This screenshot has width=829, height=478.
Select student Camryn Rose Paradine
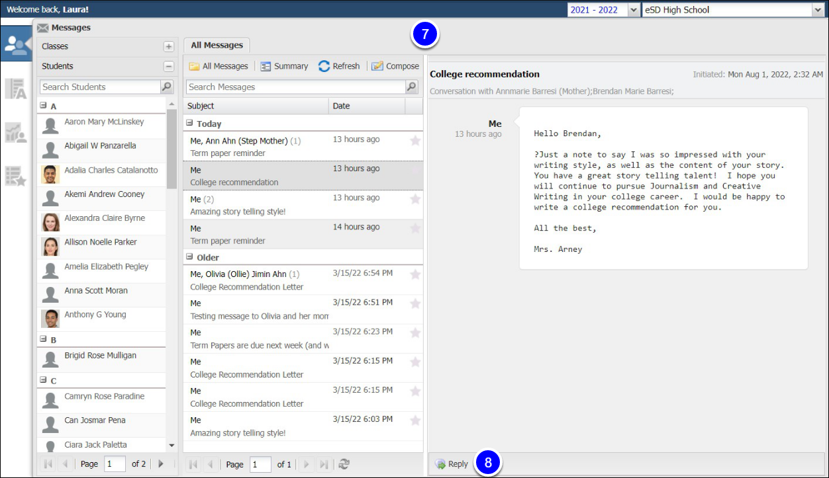pyautogui.click(x=101, y=401)
